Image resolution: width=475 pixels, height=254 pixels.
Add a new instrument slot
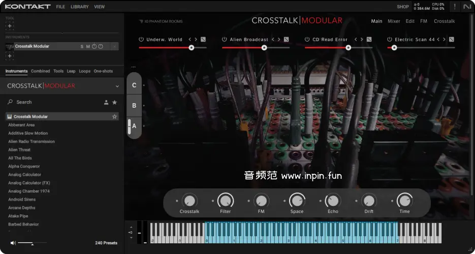10,56
